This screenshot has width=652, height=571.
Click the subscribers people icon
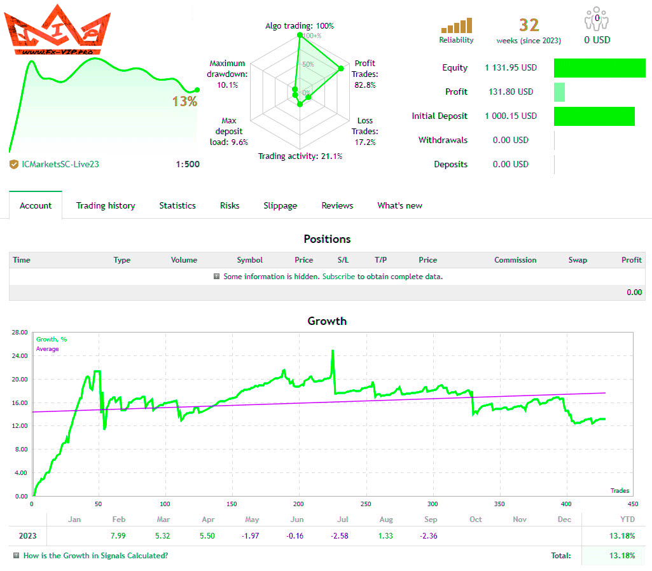597,20
